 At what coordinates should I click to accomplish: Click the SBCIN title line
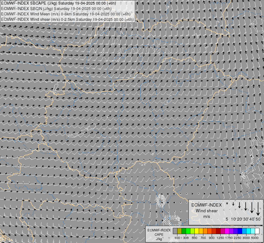[56, 9]
